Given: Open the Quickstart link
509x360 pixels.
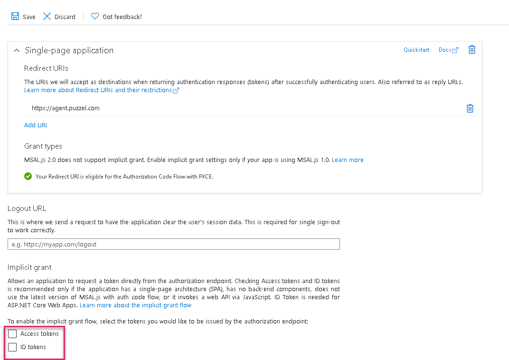Looking at the screenshot, I should point(416,50).
